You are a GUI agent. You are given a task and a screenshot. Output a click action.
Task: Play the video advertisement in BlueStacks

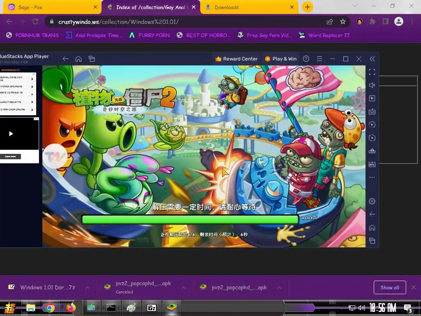pyautogui.click(x=11, y=134)
